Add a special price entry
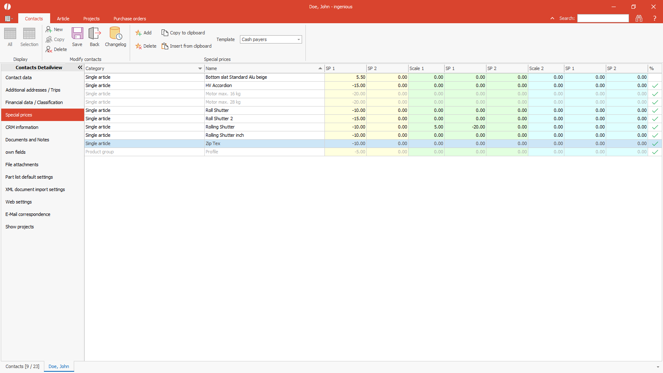This screenshot has height=373, width=663. point(143,33)
